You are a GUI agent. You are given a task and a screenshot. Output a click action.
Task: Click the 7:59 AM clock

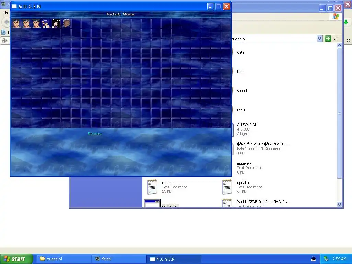(x=339, y=259)
